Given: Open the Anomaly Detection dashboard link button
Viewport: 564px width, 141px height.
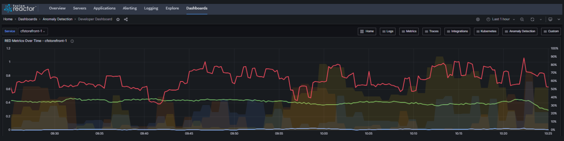Looking at the screenshot, I should pos(520,31).
